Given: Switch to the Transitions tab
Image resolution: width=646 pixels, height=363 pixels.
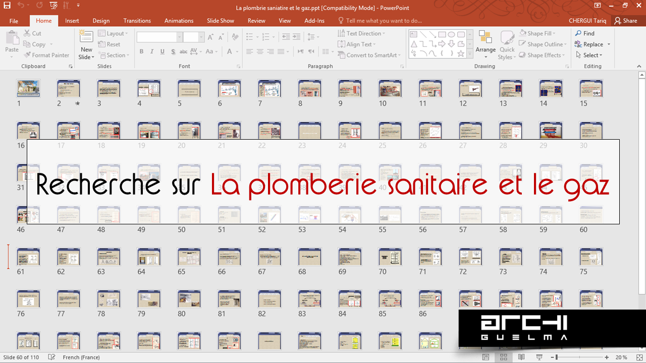Looking at the screenshot, I should point(137,21).
